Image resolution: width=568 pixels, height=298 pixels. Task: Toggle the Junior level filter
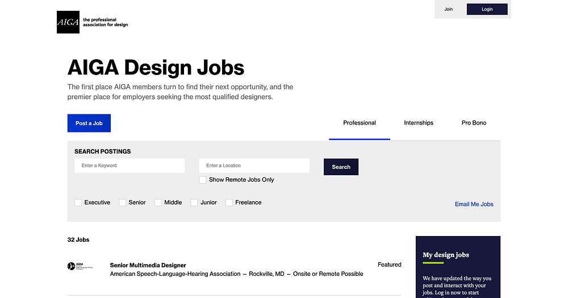tap(194, 202)
